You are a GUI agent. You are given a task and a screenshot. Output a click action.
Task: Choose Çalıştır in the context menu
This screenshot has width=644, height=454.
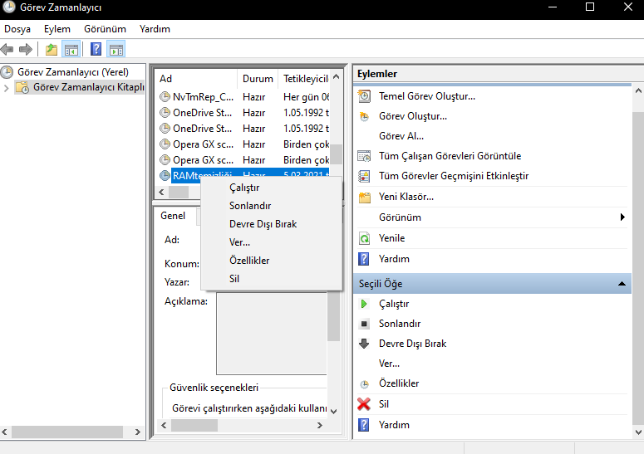[272, 188]
